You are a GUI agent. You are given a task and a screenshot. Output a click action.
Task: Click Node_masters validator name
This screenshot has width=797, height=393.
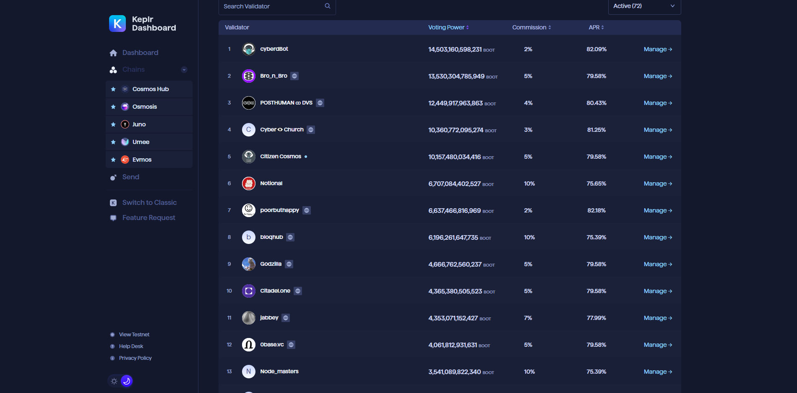(279, 372)
